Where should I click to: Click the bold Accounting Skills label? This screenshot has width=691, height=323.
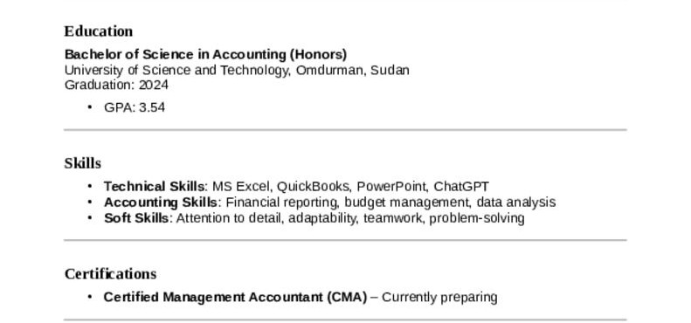(x=161, y=203)
